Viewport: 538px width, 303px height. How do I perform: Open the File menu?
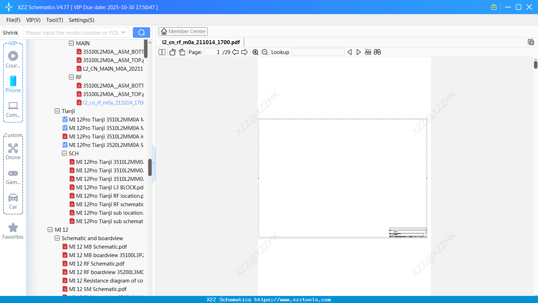[13, 20]
